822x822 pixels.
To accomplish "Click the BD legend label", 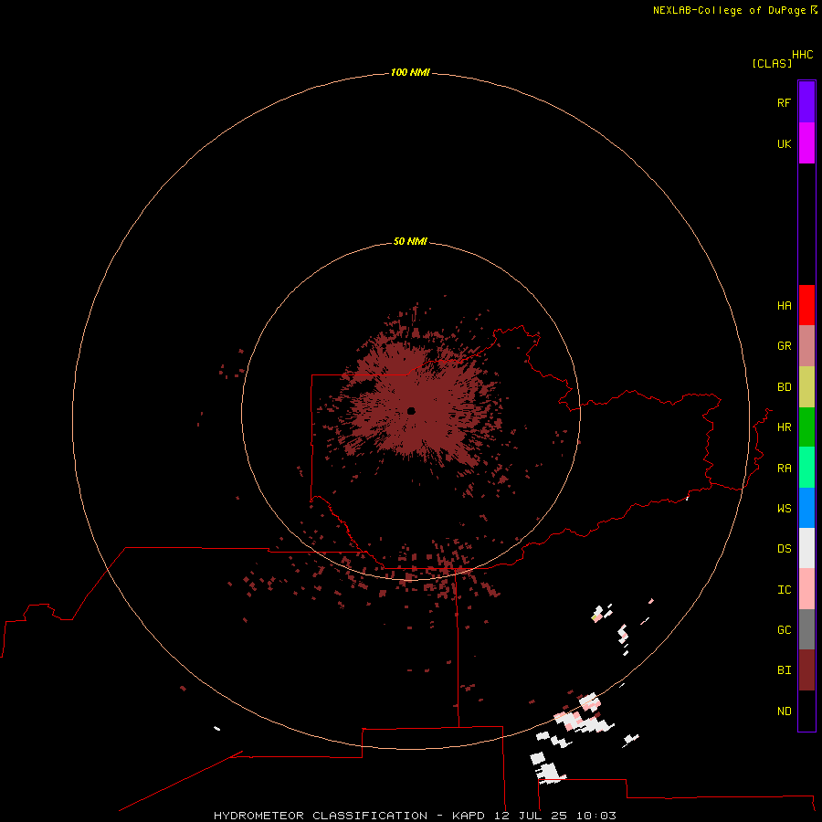I will 784,387.
